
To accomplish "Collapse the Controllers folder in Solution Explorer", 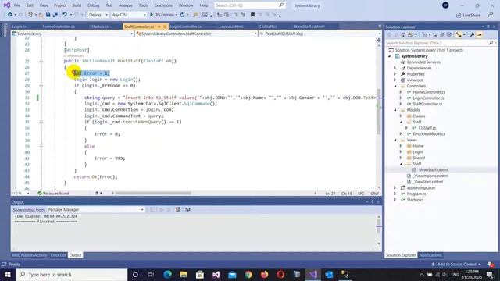I will pos(395,86).
